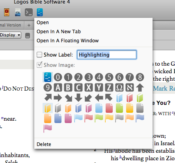Choose Open In A New Tab
Image resolution: width=175 pixels, height=163 pixels.
click(x=59, y=32)
